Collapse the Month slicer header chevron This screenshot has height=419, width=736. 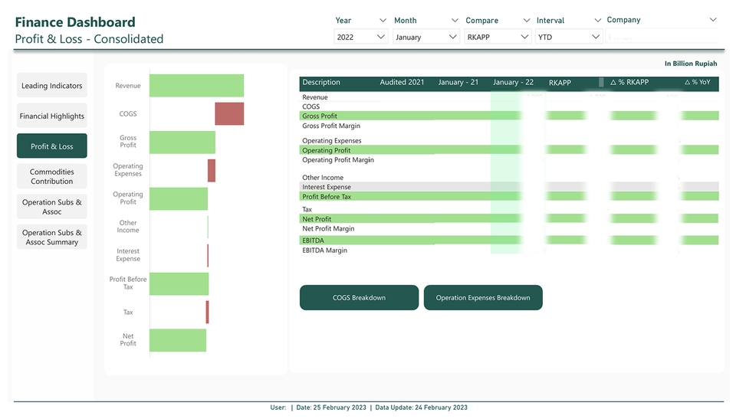tap(454, 21)
